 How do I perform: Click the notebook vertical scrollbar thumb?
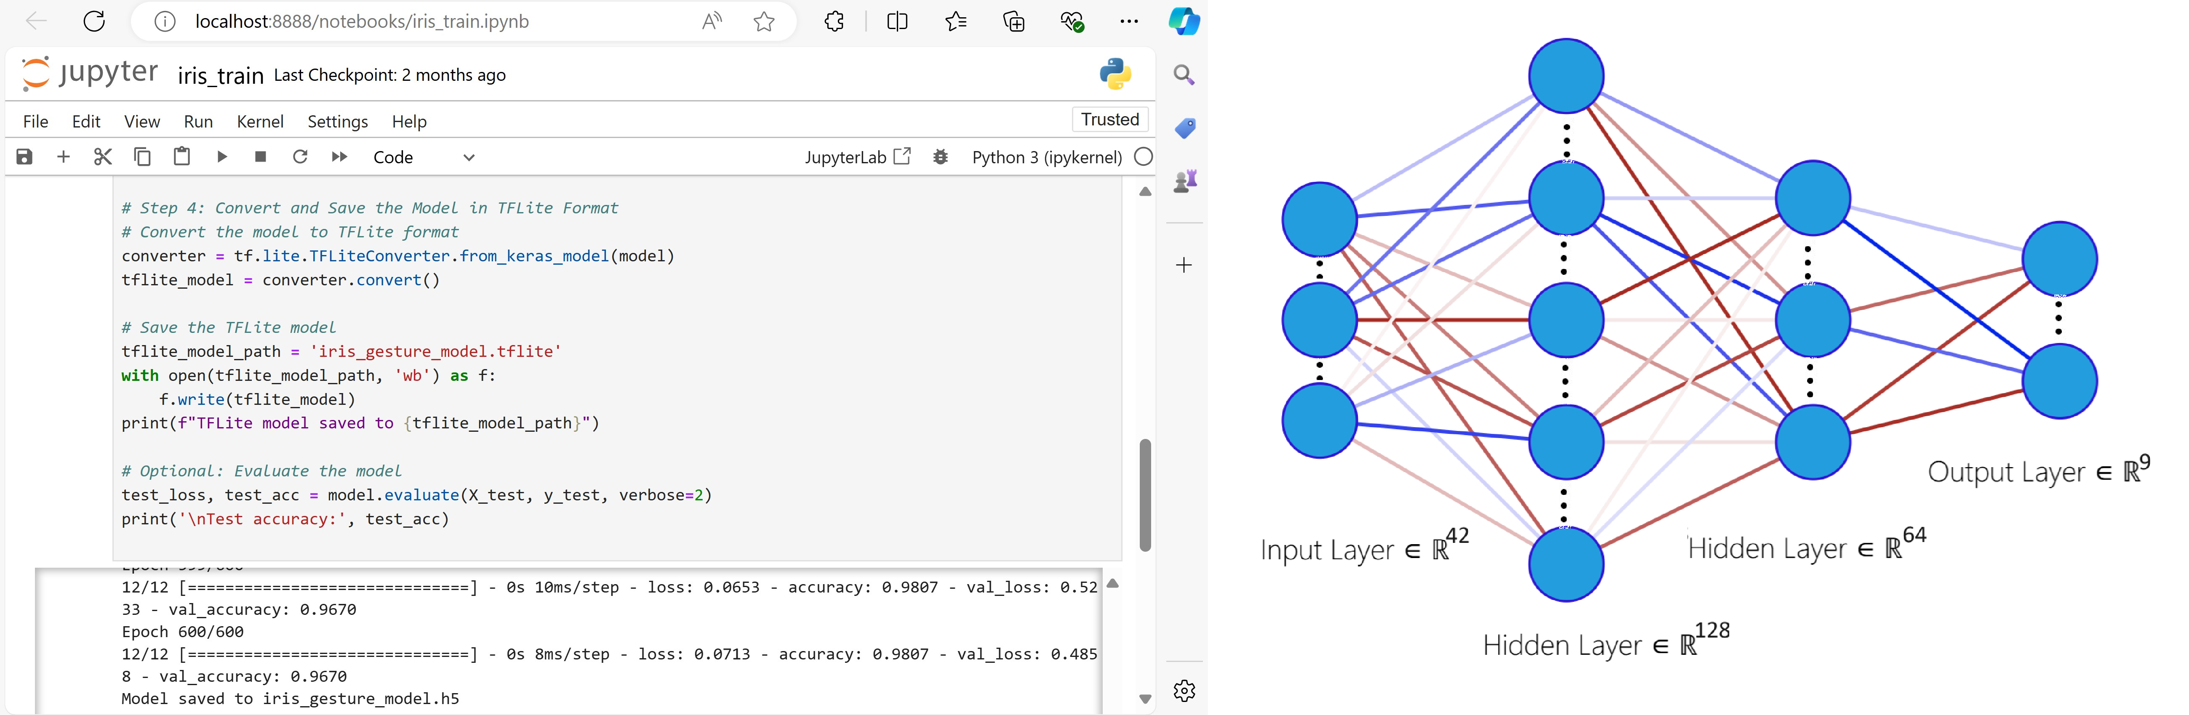(1145, 495)
